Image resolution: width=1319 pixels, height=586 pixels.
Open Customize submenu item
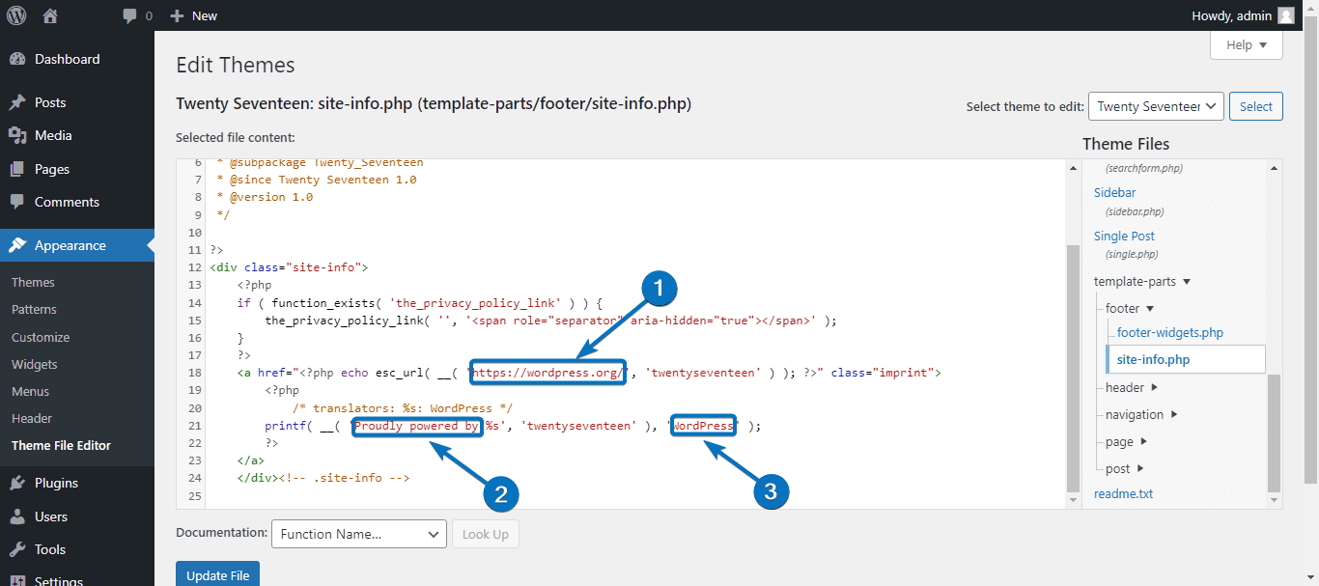point(41,337)
